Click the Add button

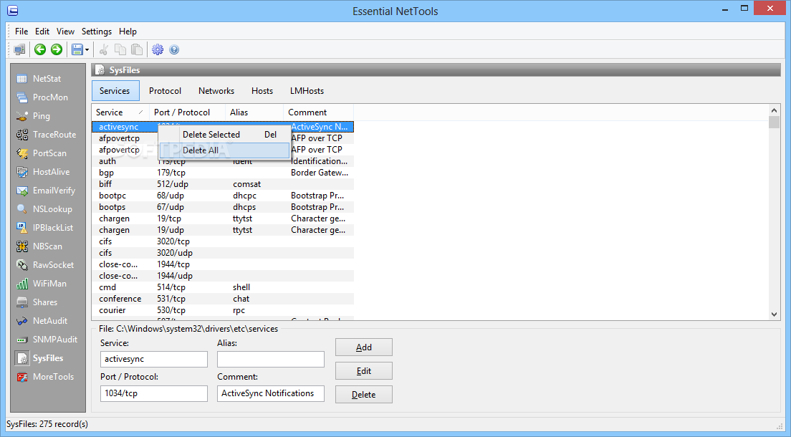click(364, 347)
